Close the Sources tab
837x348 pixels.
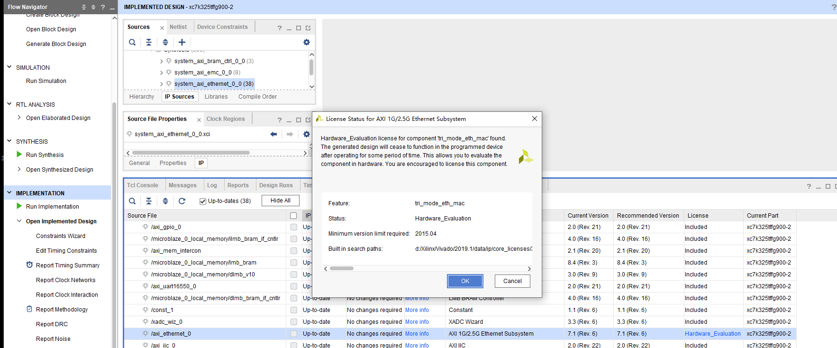[x=162, y=28]
